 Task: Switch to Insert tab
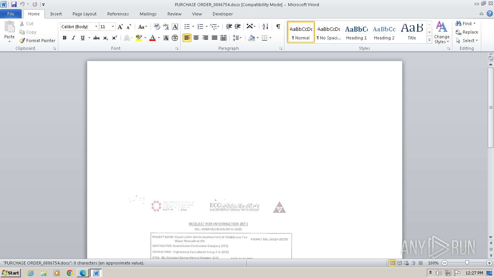click(x=56, y=14)
